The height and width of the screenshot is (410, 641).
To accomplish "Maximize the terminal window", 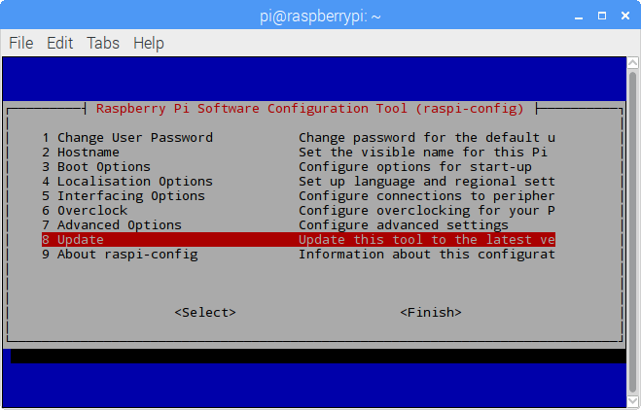I will point(602,16).
